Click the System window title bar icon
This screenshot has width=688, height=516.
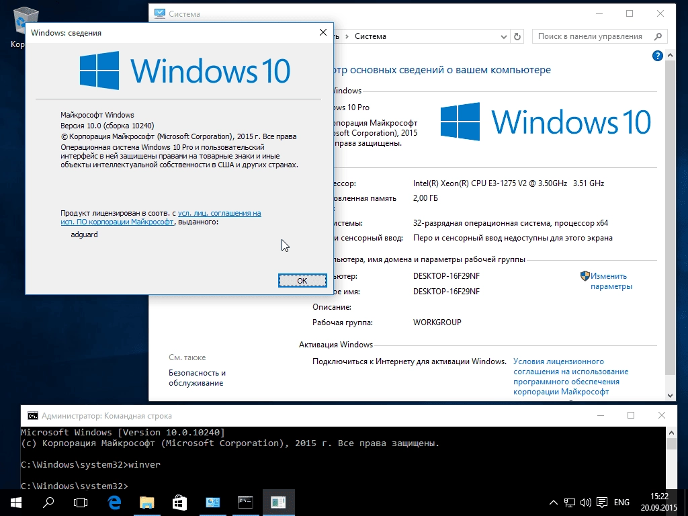pos(160,13)
